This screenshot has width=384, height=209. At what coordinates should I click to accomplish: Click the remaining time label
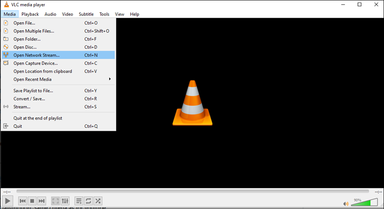pyautogui.click(x=379, y=192)
